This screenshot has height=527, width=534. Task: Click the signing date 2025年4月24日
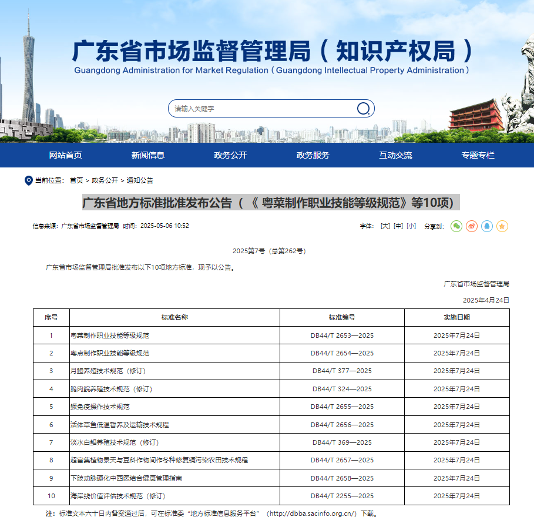pyautogui.click(x=486, y=300)
